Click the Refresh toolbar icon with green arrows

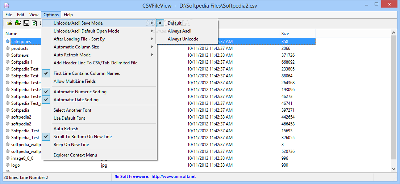34,23
